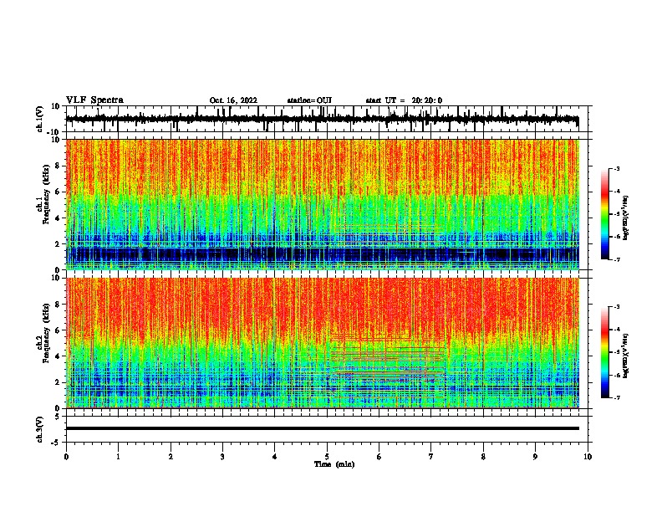This screenshot has width=662, height=512.
Task: Click inside the ch.2 spectrogram panel
Action: 322,343
